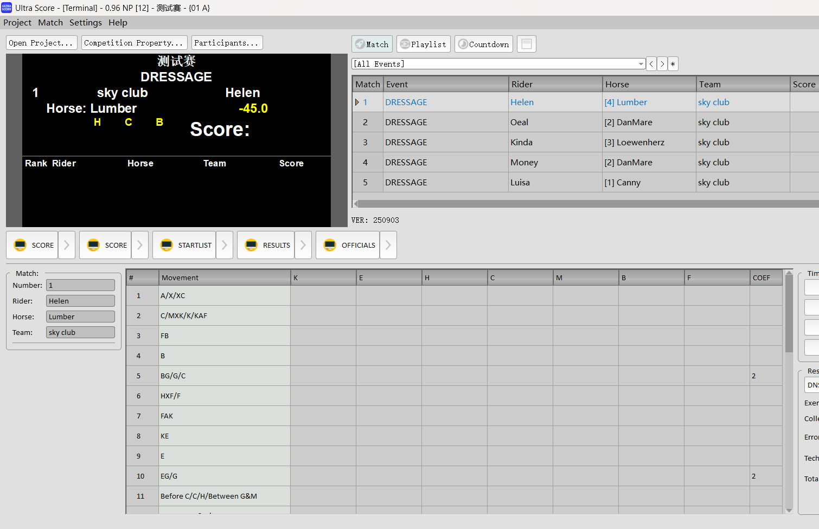Enable the Countdown mode
The image size is (819, 529).
point(483,44)
